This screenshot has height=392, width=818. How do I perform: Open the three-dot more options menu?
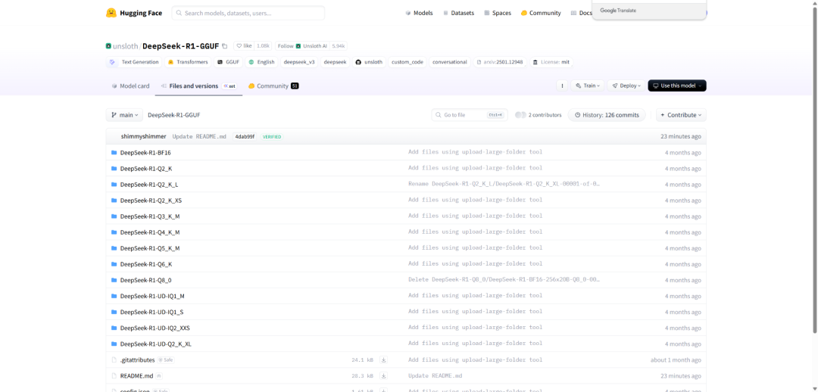coord(562,86)
